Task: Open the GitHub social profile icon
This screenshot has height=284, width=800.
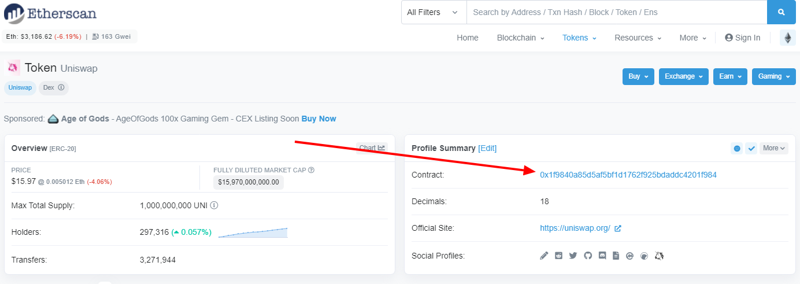Action: pos(588,256)
